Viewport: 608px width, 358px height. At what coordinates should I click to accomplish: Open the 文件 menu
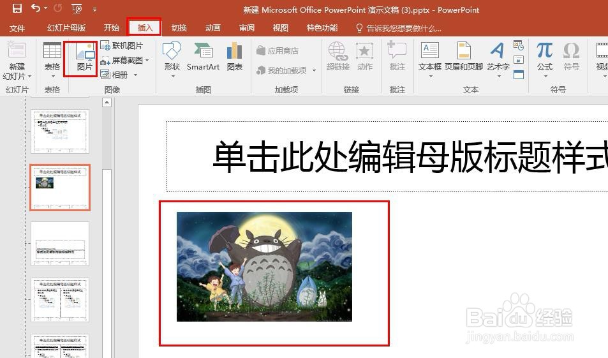point(17,28)
